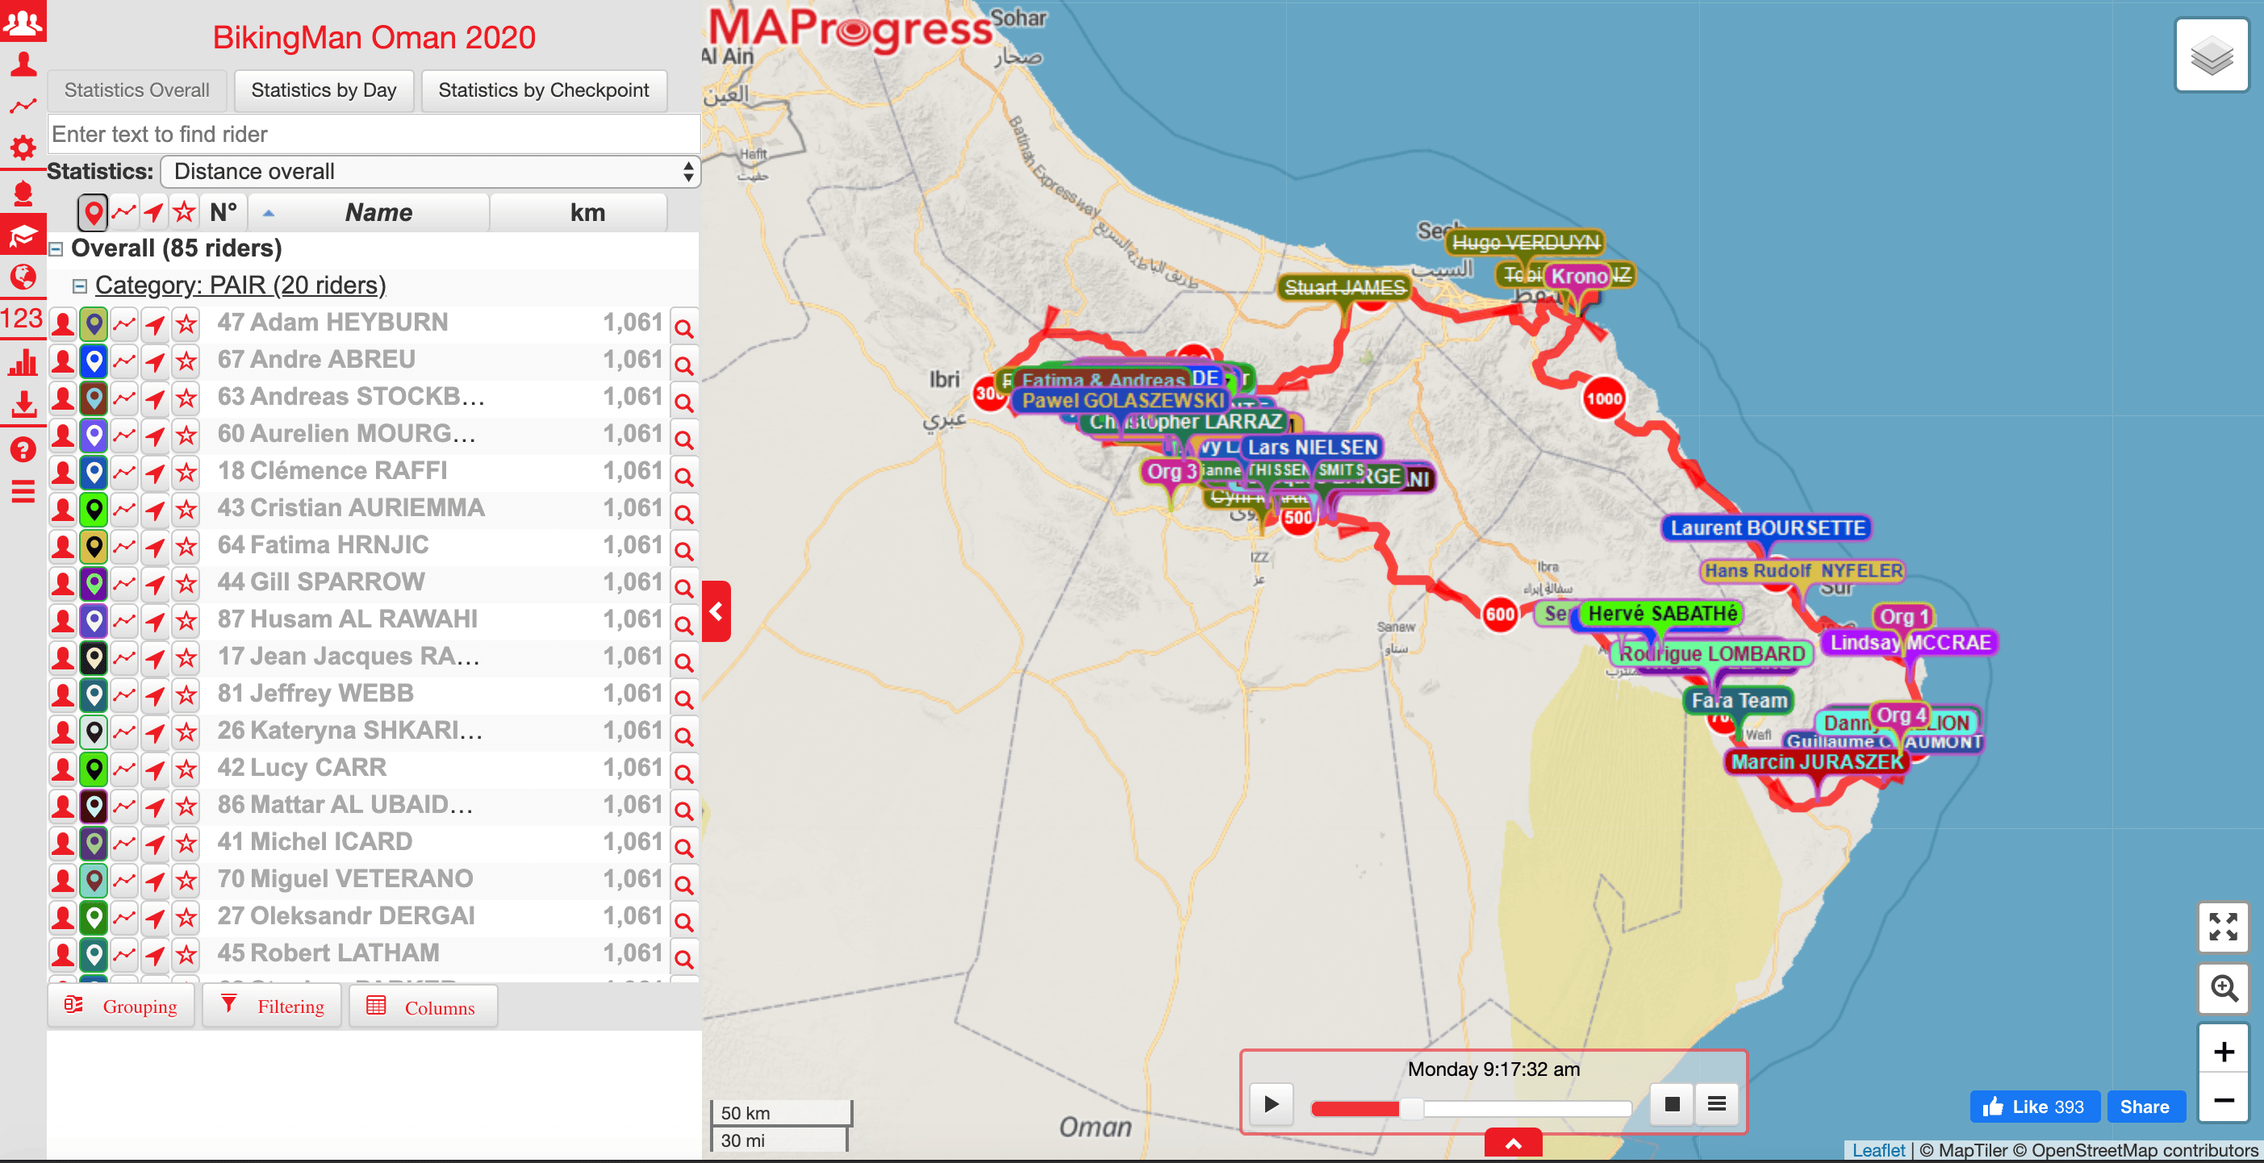Viewport: 2264px width, 1163px height.
Task: Click the fullscreen map icon
Action: (2222, 926)
